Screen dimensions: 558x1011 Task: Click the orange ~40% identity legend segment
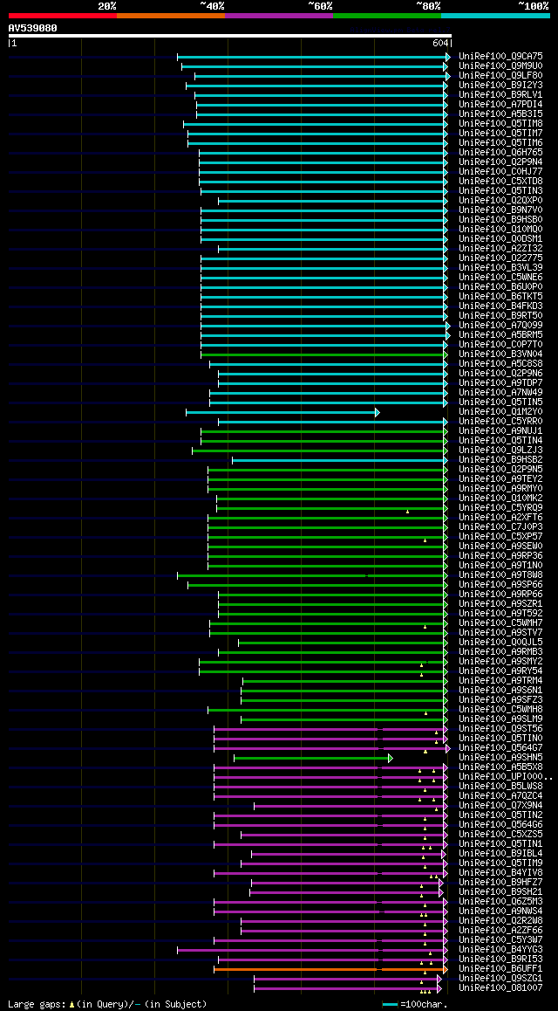click(x=171, y=15)
